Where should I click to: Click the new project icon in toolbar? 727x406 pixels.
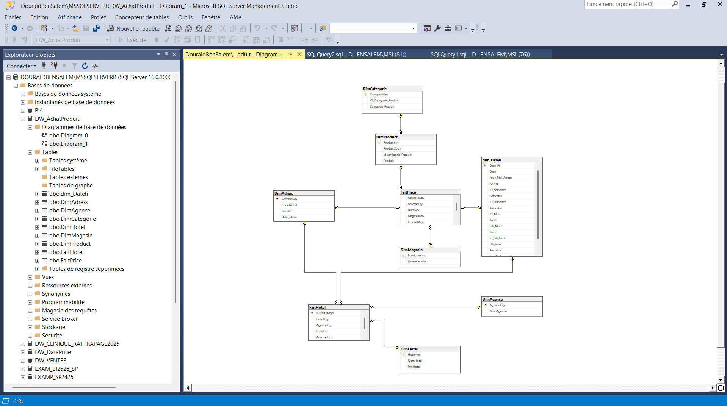pos(44,28)
